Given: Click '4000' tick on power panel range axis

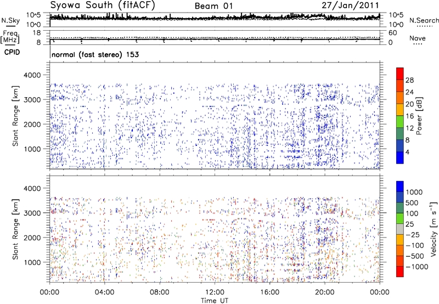Looking at the screenshot, I should 32,75.
